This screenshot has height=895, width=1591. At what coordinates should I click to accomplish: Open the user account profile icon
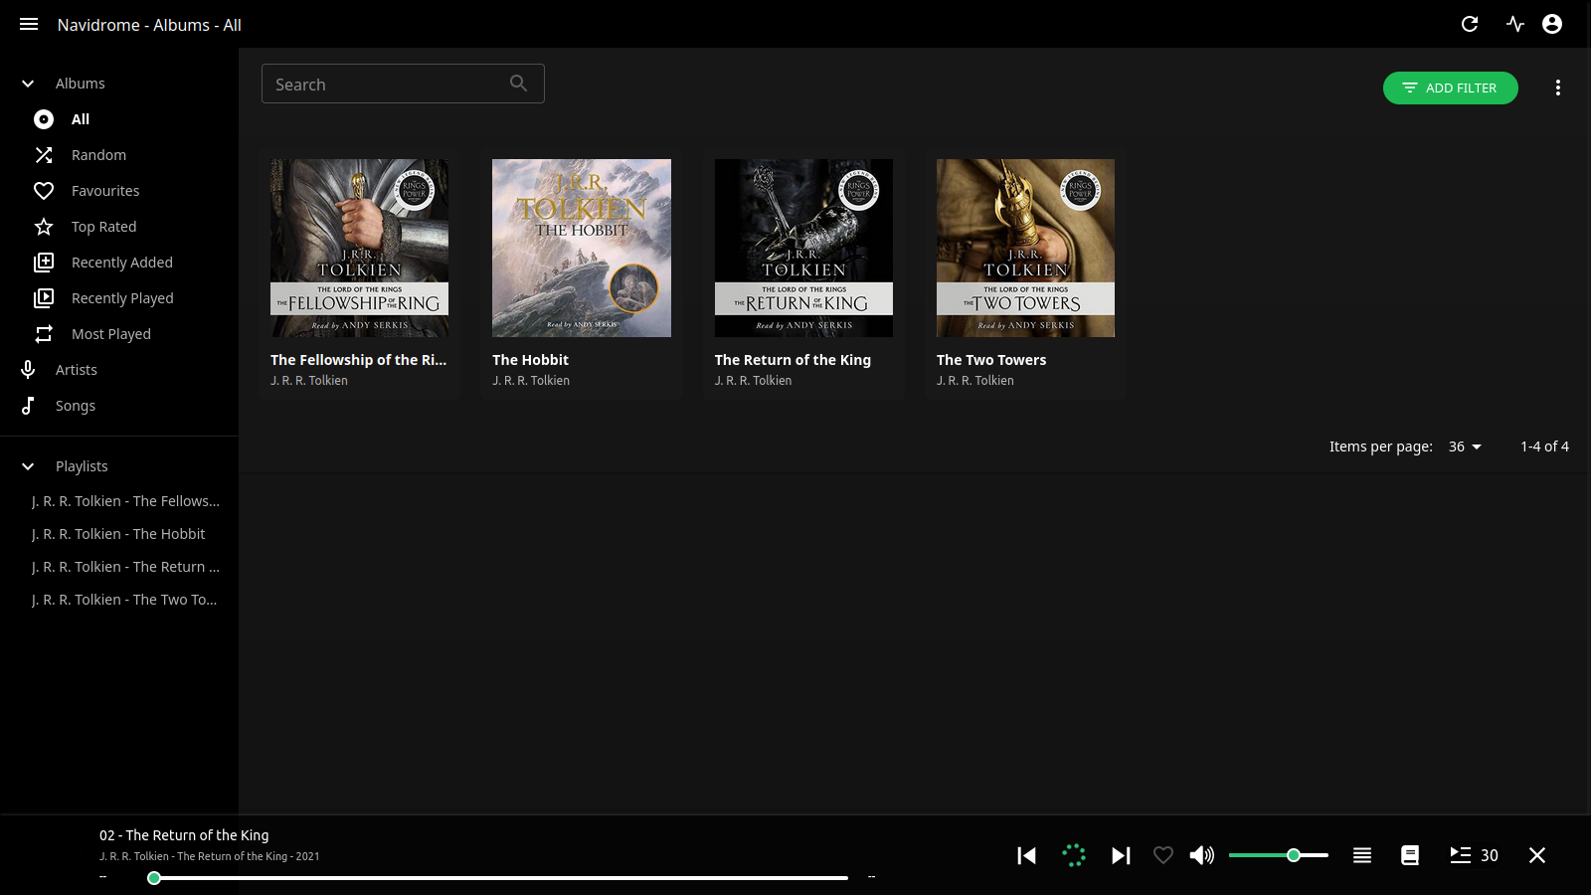[1552, 24]
